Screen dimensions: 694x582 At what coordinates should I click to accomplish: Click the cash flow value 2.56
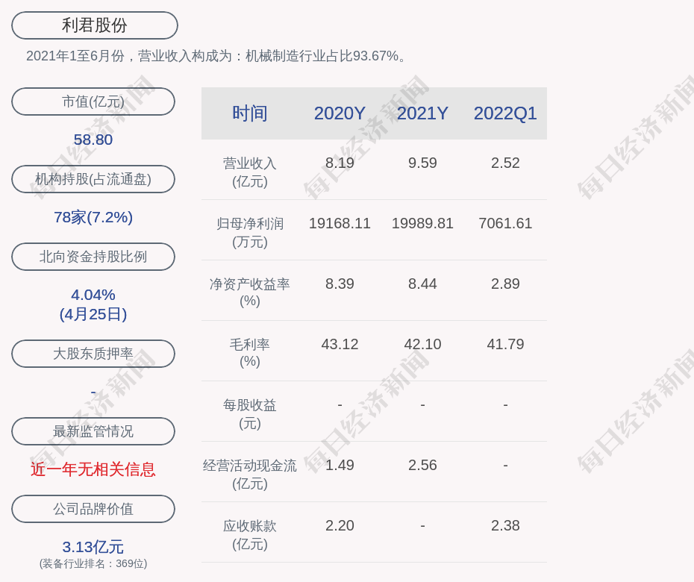(422, 465)
